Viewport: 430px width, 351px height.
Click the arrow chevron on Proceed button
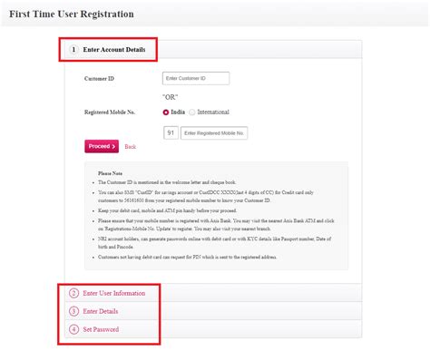113,147
